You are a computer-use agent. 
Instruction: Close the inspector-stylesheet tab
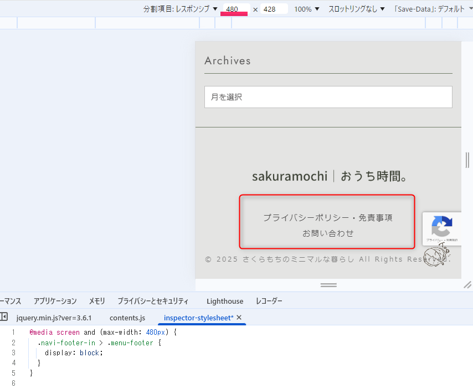pos(239,318)
